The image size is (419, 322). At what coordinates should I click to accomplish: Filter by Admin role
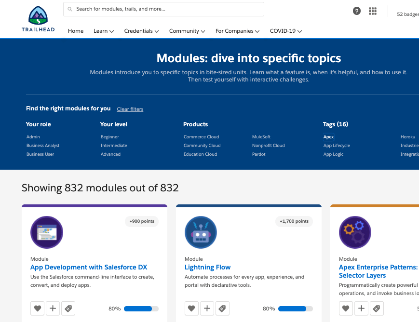tap(33, 137)
